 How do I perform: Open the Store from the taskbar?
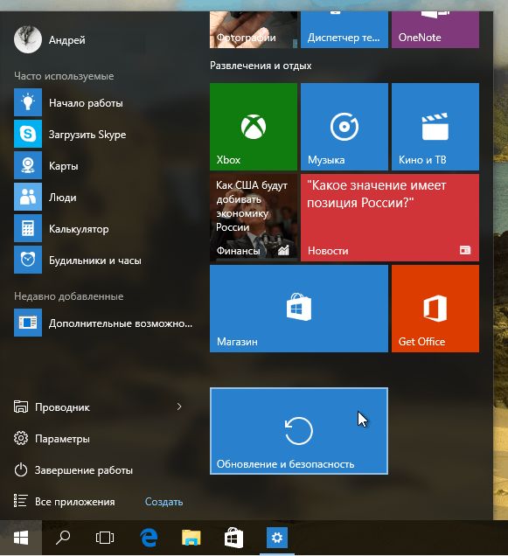point(233,538)
